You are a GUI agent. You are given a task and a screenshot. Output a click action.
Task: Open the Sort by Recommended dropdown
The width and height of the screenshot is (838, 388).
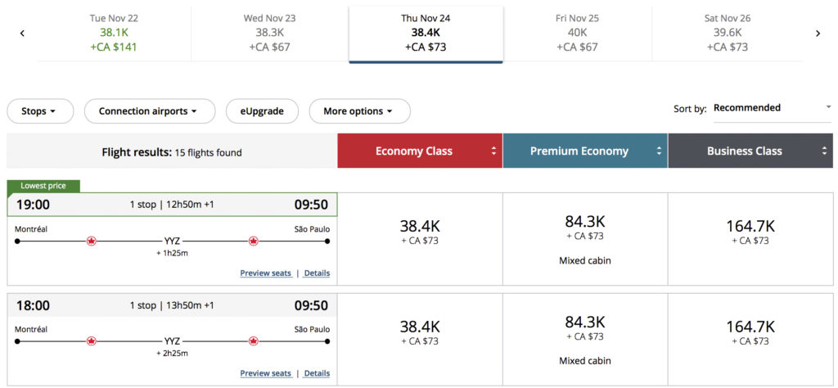pyautogui.click(x=772, y=108)
